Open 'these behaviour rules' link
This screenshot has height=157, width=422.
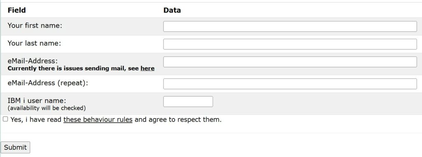coord(98,120)
